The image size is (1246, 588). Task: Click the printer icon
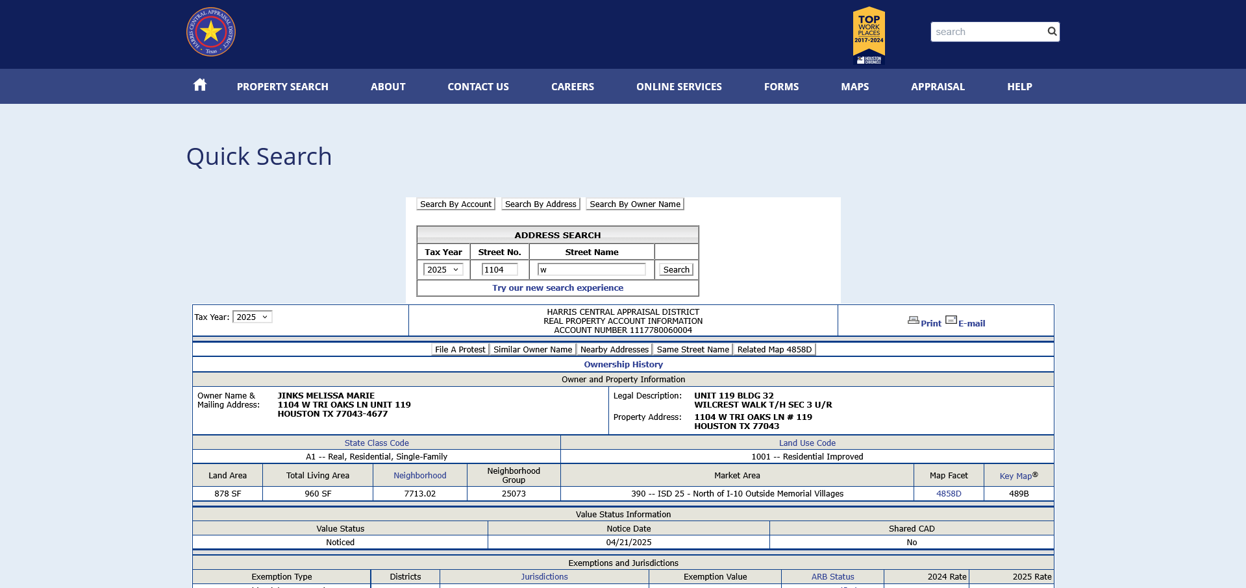pyautogui.click(x=913, y=320)
